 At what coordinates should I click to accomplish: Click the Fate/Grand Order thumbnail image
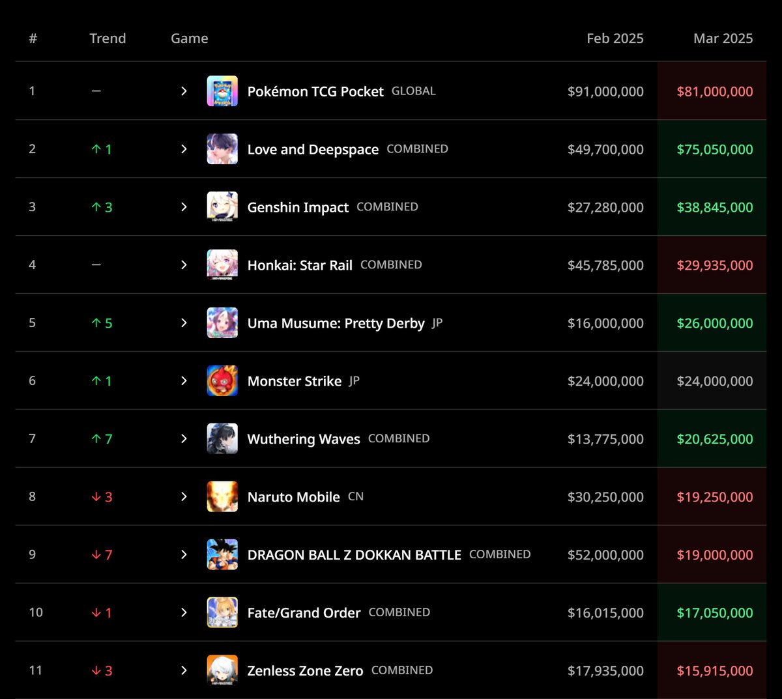tap(222, 613)
